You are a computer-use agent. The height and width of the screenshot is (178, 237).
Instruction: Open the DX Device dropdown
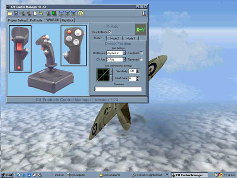[x=124, y=53]
